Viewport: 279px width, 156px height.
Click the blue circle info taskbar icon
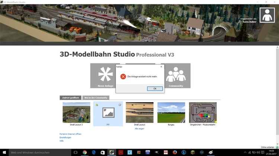click(184, 152)
